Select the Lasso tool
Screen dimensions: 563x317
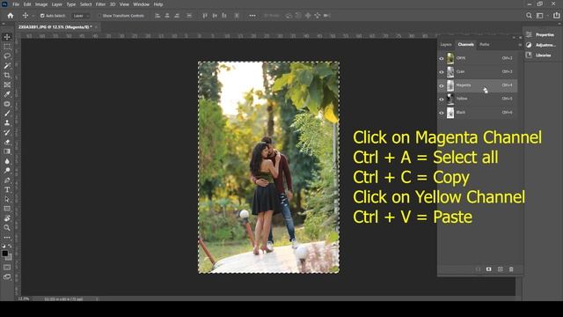tap(7, 55)
